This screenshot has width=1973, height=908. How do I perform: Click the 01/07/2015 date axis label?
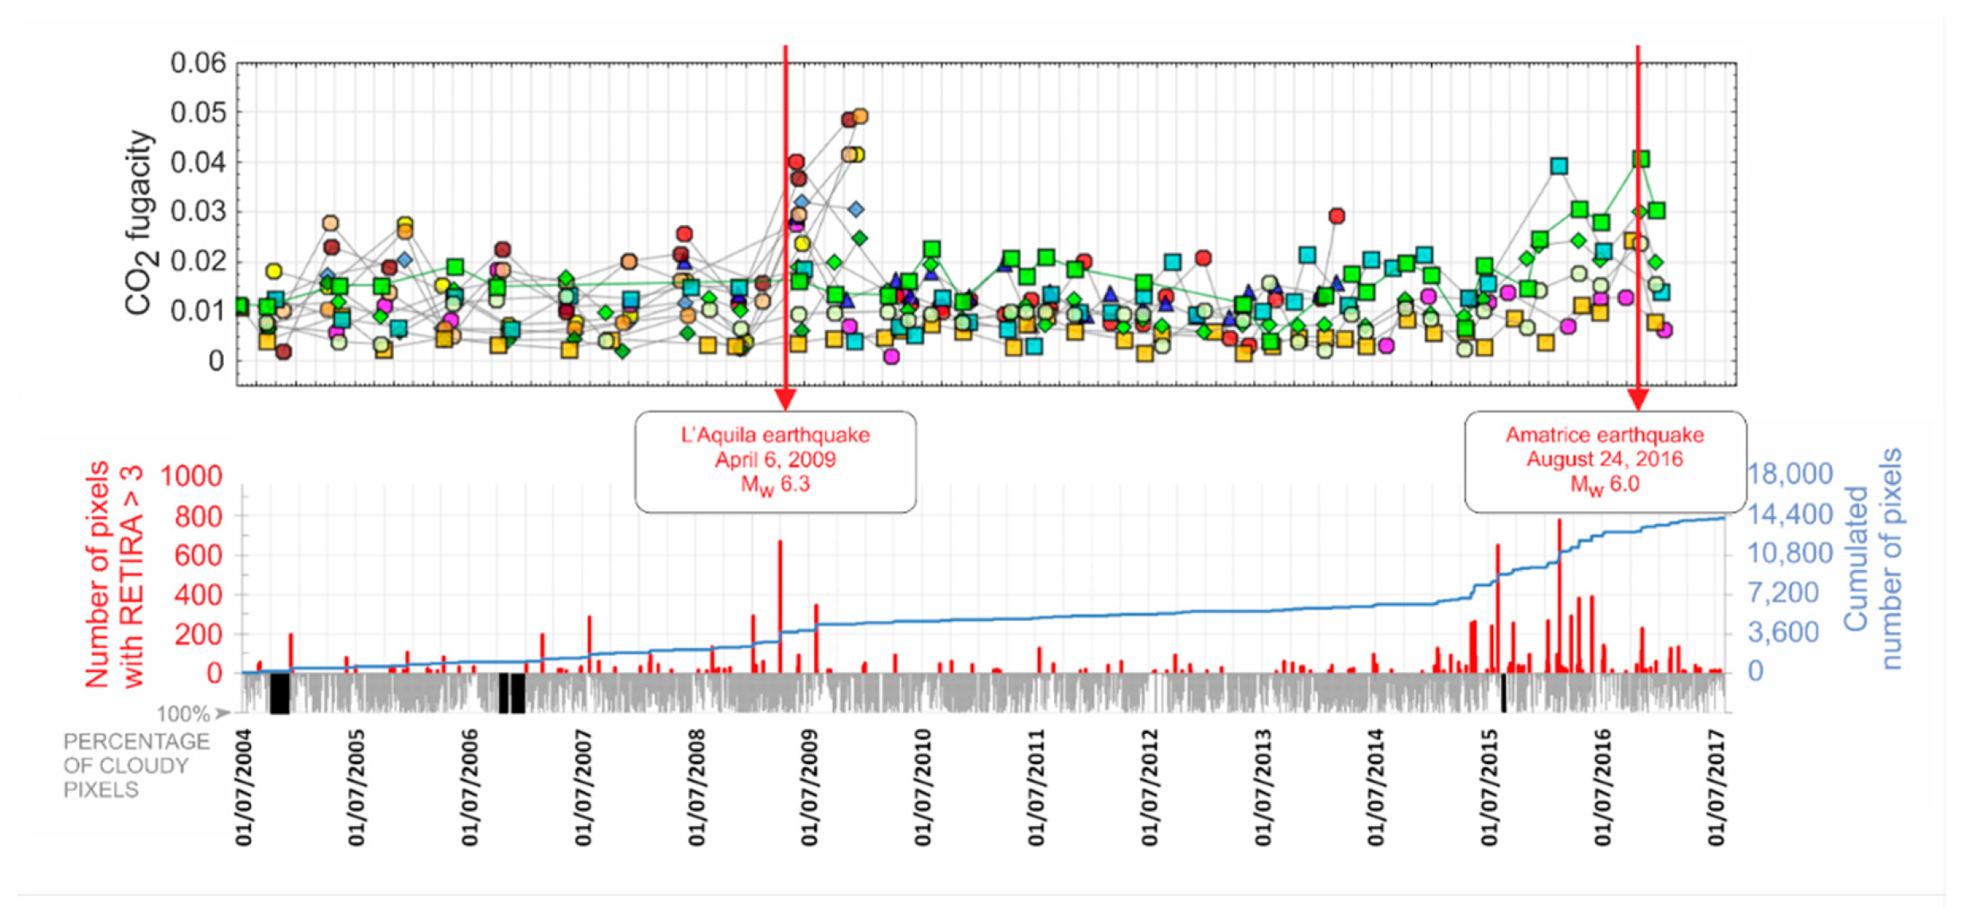point(1489,787)
